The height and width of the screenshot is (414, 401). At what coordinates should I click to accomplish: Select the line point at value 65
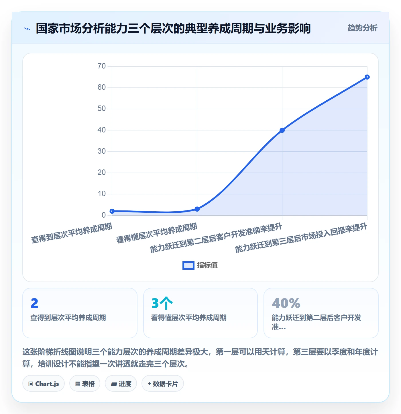click(x=367, y=77)
